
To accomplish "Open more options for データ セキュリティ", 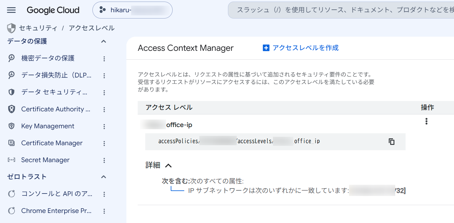I will 104,93.
